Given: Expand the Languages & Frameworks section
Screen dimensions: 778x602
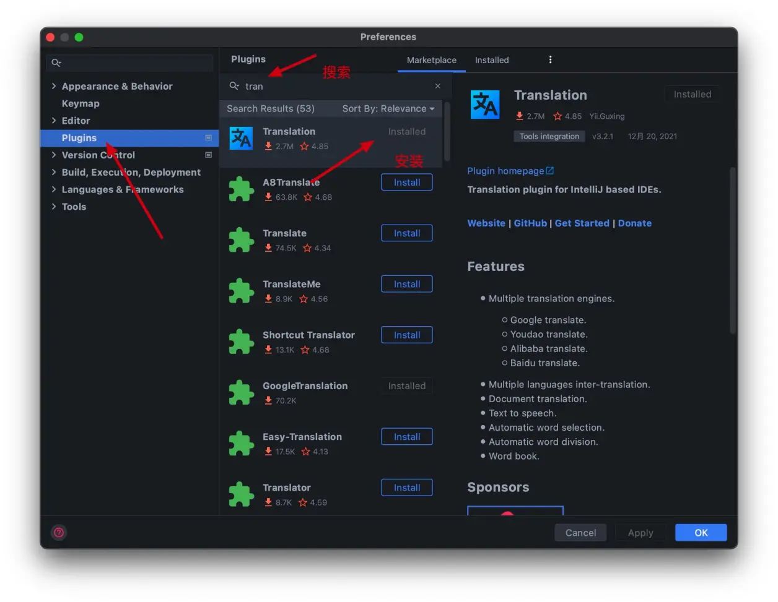Looking at the screenshot, I should pyautogui.click(x=54, y=189).
